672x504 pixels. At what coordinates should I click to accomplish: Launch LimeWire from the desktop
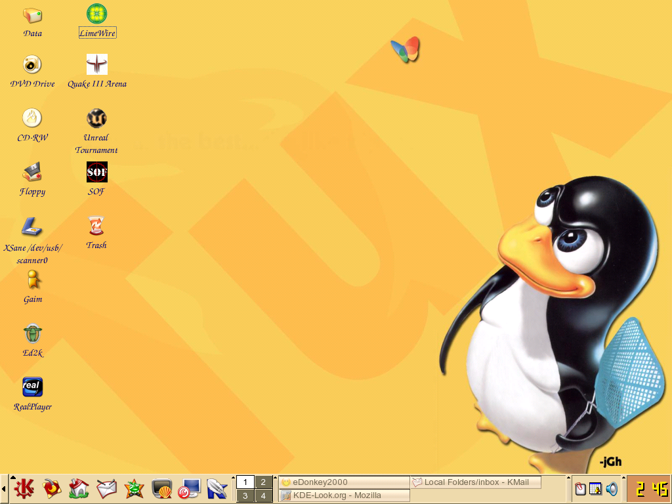coord(97,13)
